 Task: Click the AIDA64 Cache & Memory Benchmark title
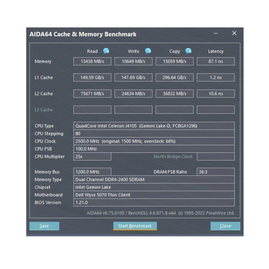point(83,34)
